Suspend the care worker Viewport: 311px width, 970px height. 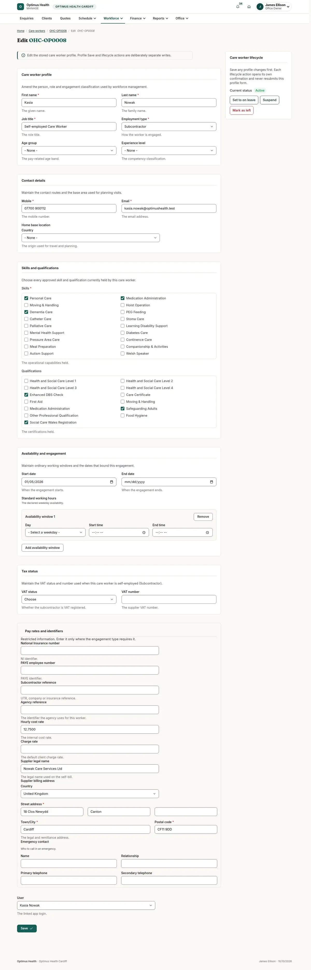coord(270,100)
